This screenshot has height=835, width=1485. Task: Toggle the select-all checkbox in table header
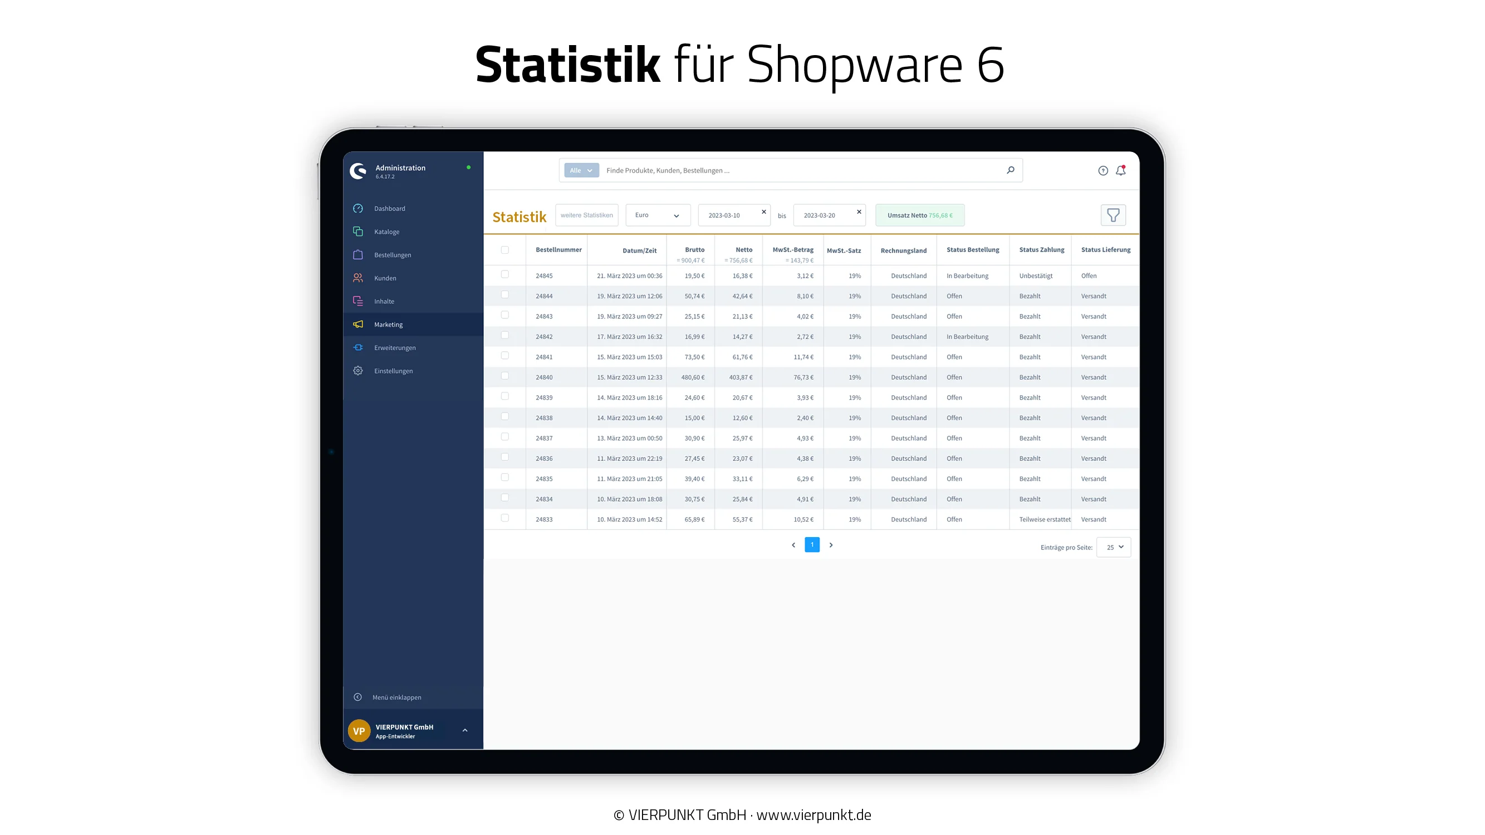(x=506, y=249)
